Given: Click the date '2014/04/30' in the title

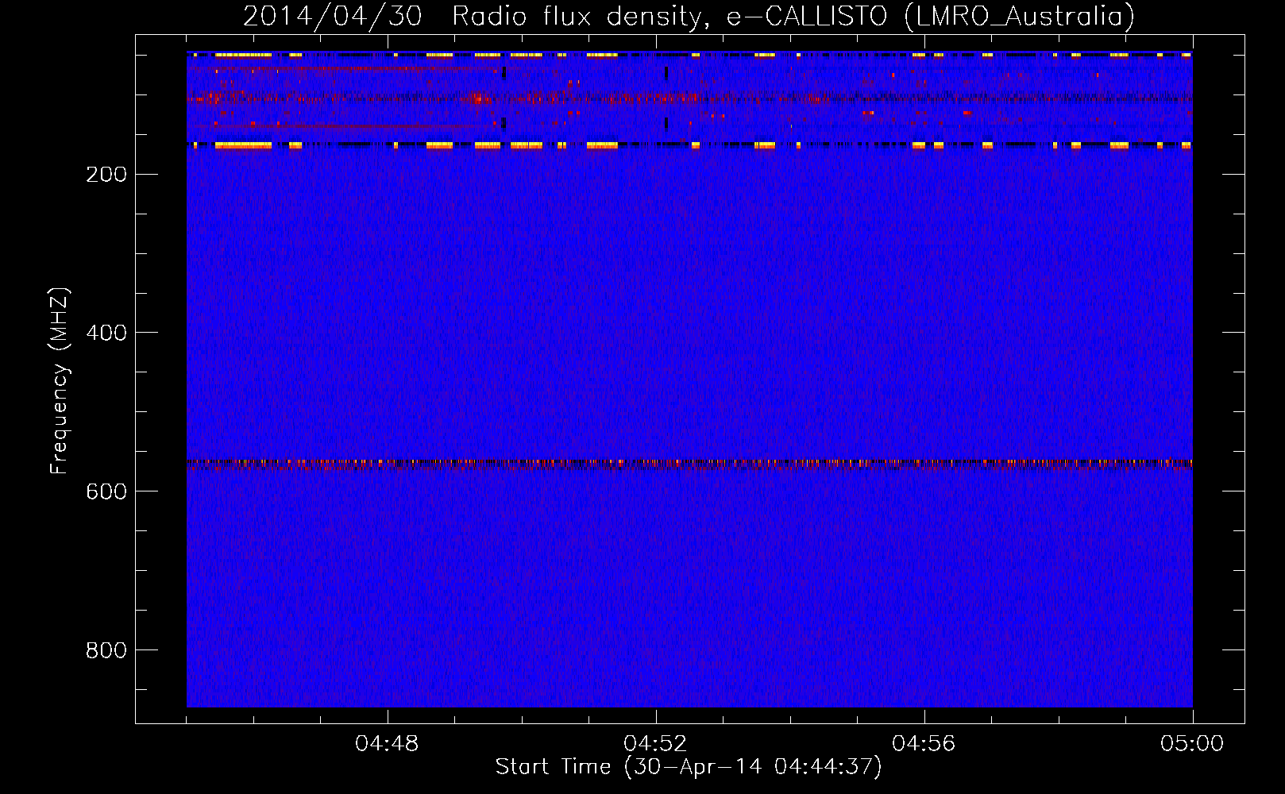Looking at the screenshot, I should pos(332,17).
